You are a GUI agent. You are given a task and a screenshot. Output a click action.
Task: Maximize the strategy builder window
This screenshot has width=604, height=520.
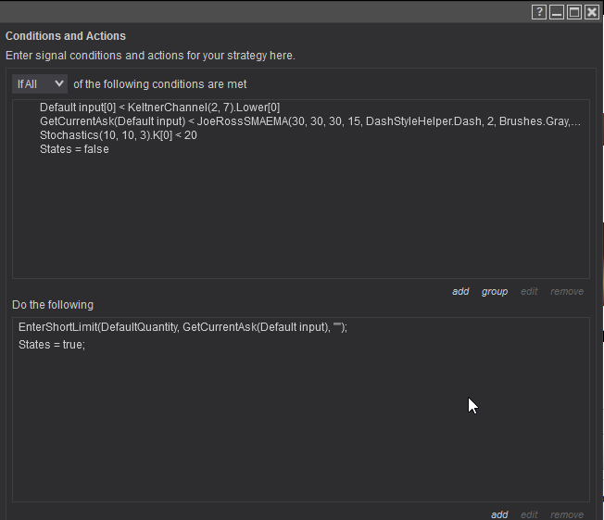point(574,12)
